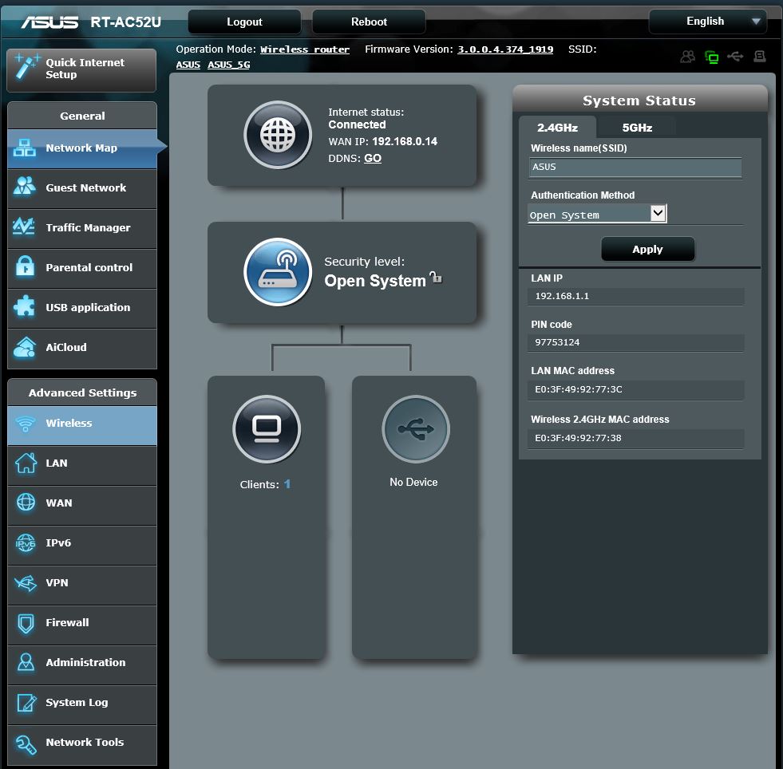This screenshot has height=769, width=783.
Task: Click the Firewall shield icon
Action: click(26, 623)
